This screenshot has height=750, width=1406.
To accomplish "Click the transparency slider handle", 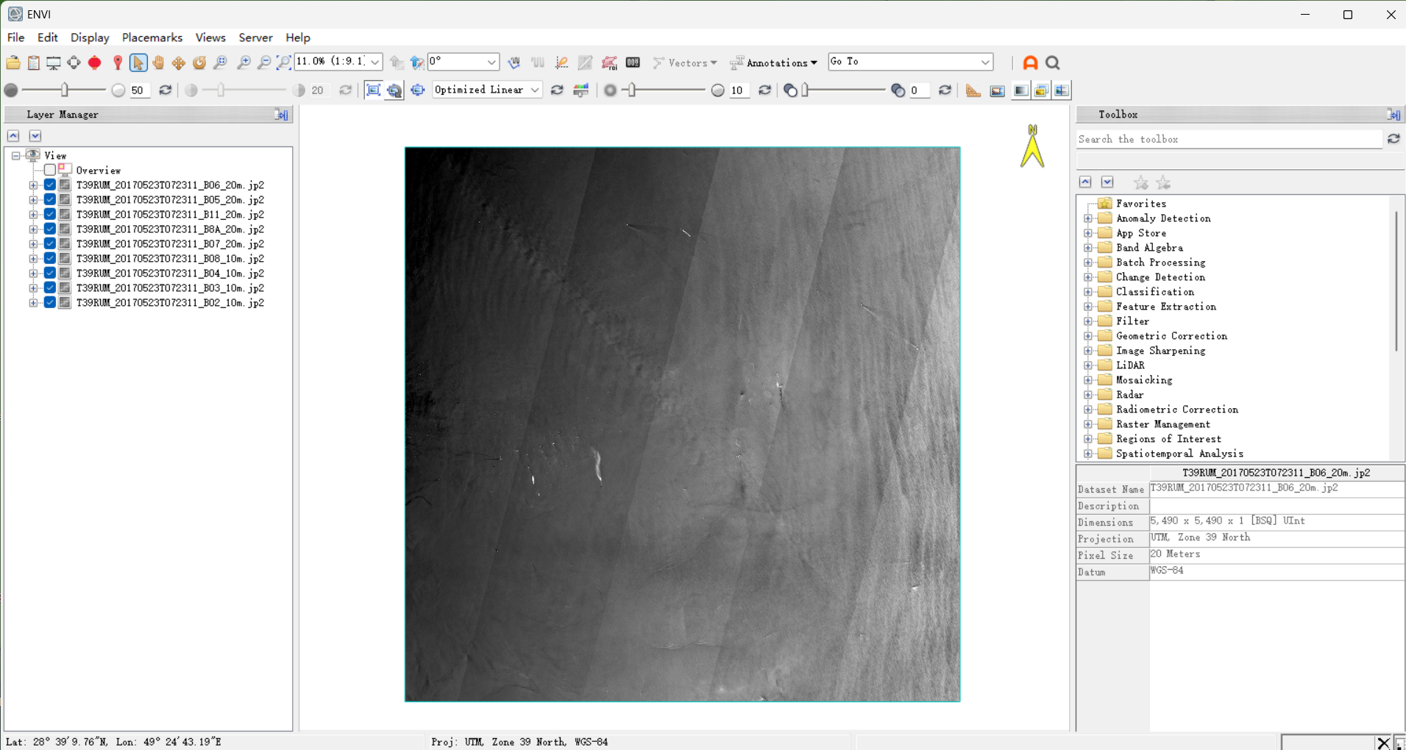I will point(805,90).
